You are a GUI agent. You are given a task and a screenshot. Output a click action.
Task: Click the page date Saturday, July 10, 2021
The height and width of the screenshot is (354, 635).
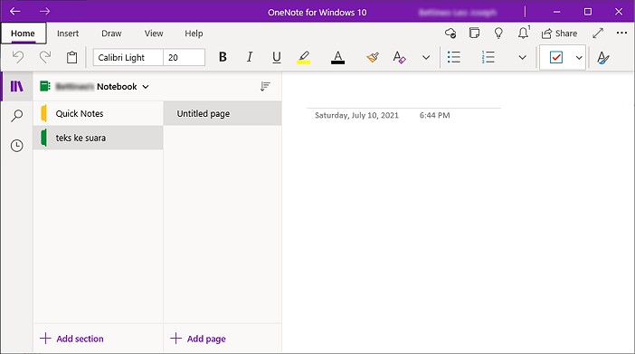356,116
